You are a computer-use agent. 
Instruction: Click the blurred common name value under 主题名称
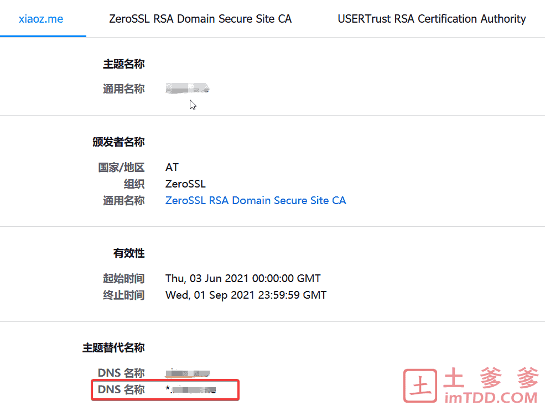point(188,89)
